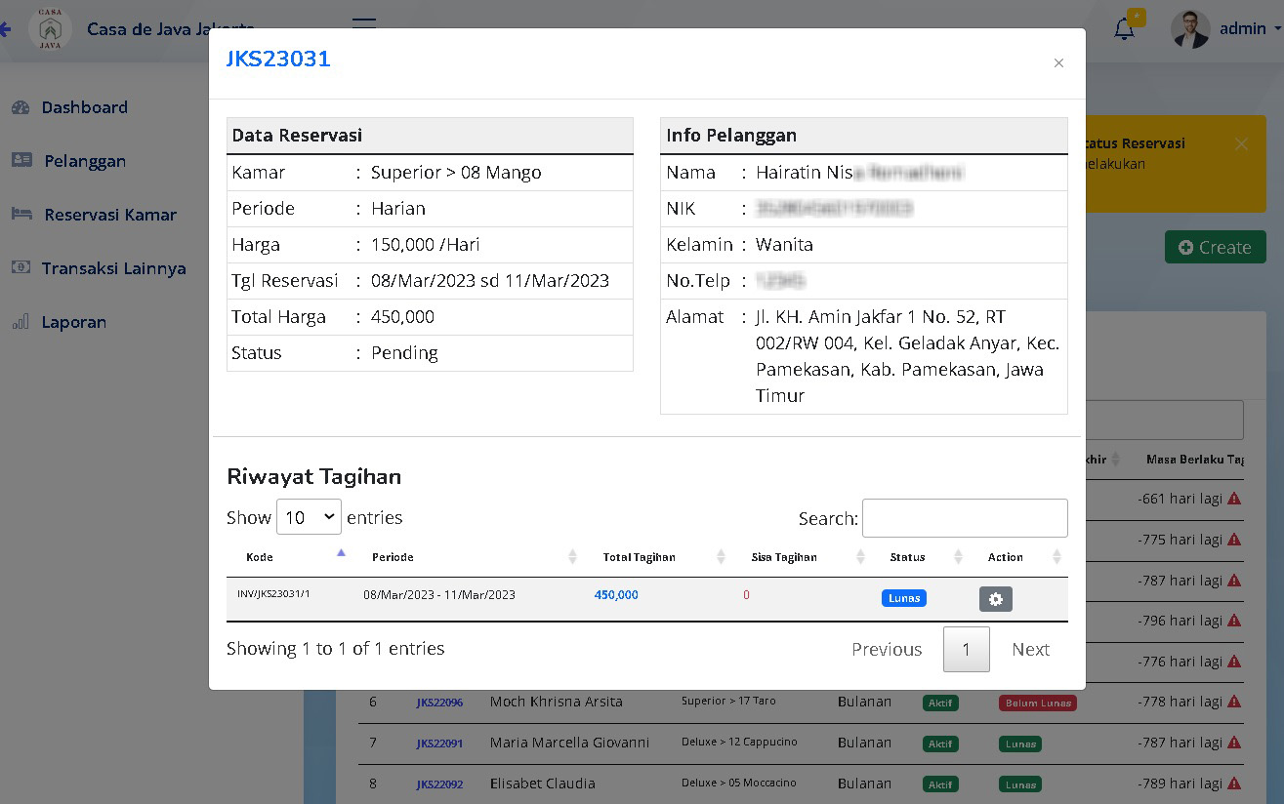Go to Pelanggan menu item
Image resolution: width=1284 pixels, height=804 pixels.
pos(85,161)
